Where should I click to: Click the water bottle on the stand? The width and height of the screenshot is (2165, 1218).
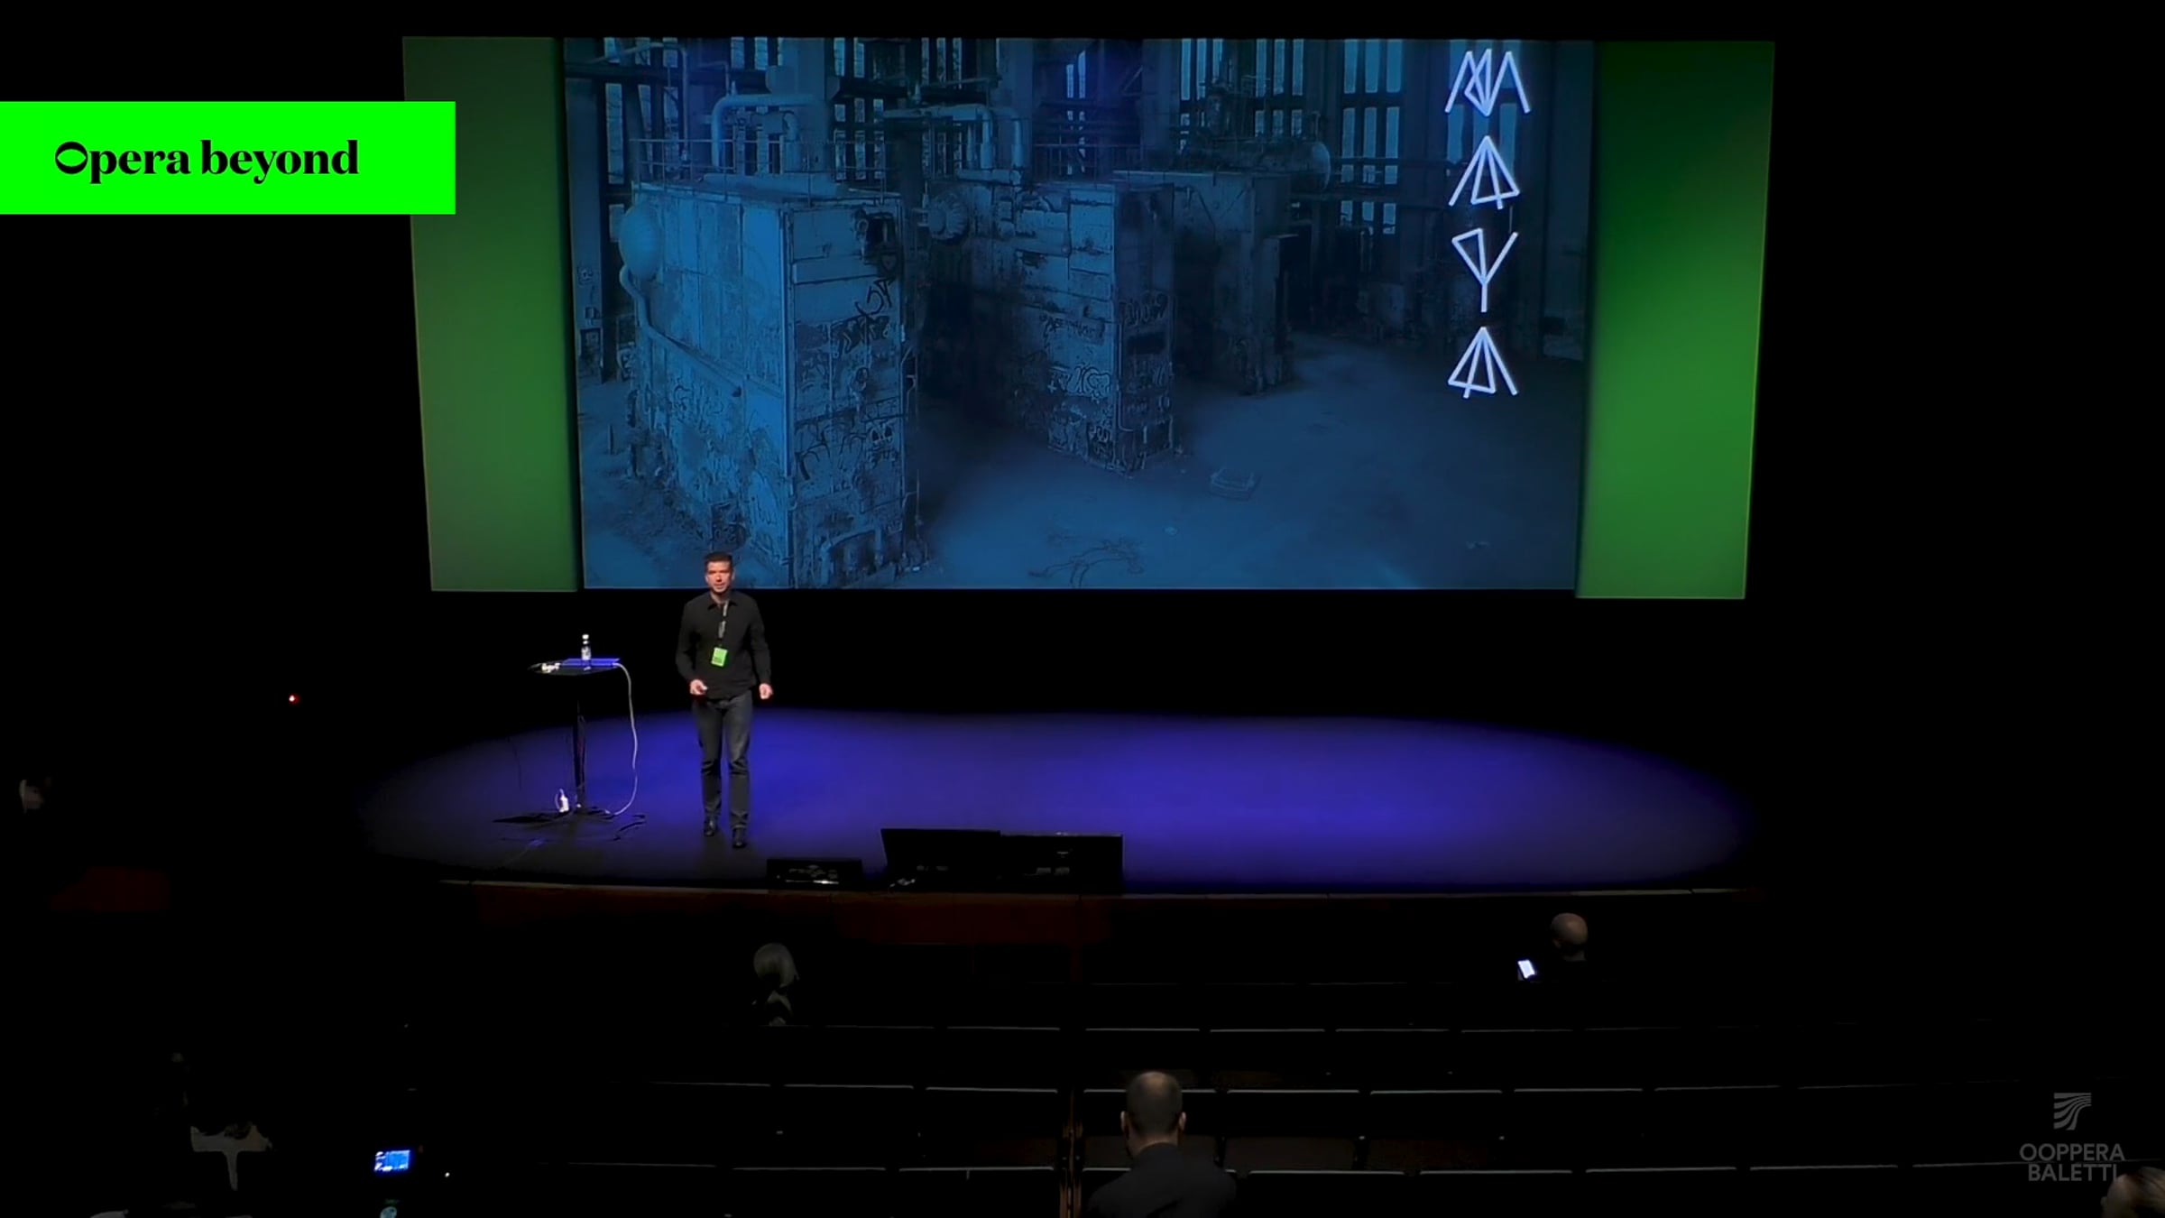585,647
